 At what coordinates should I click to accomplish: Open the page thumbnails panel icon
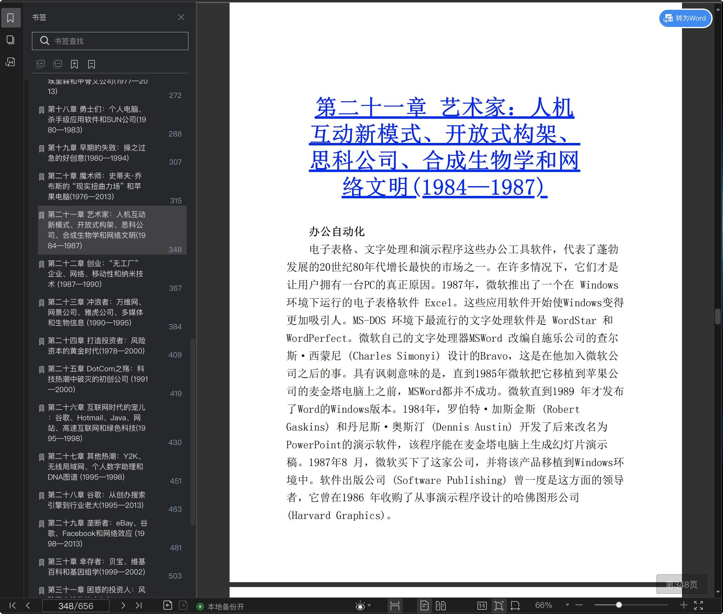click(10, 40)
